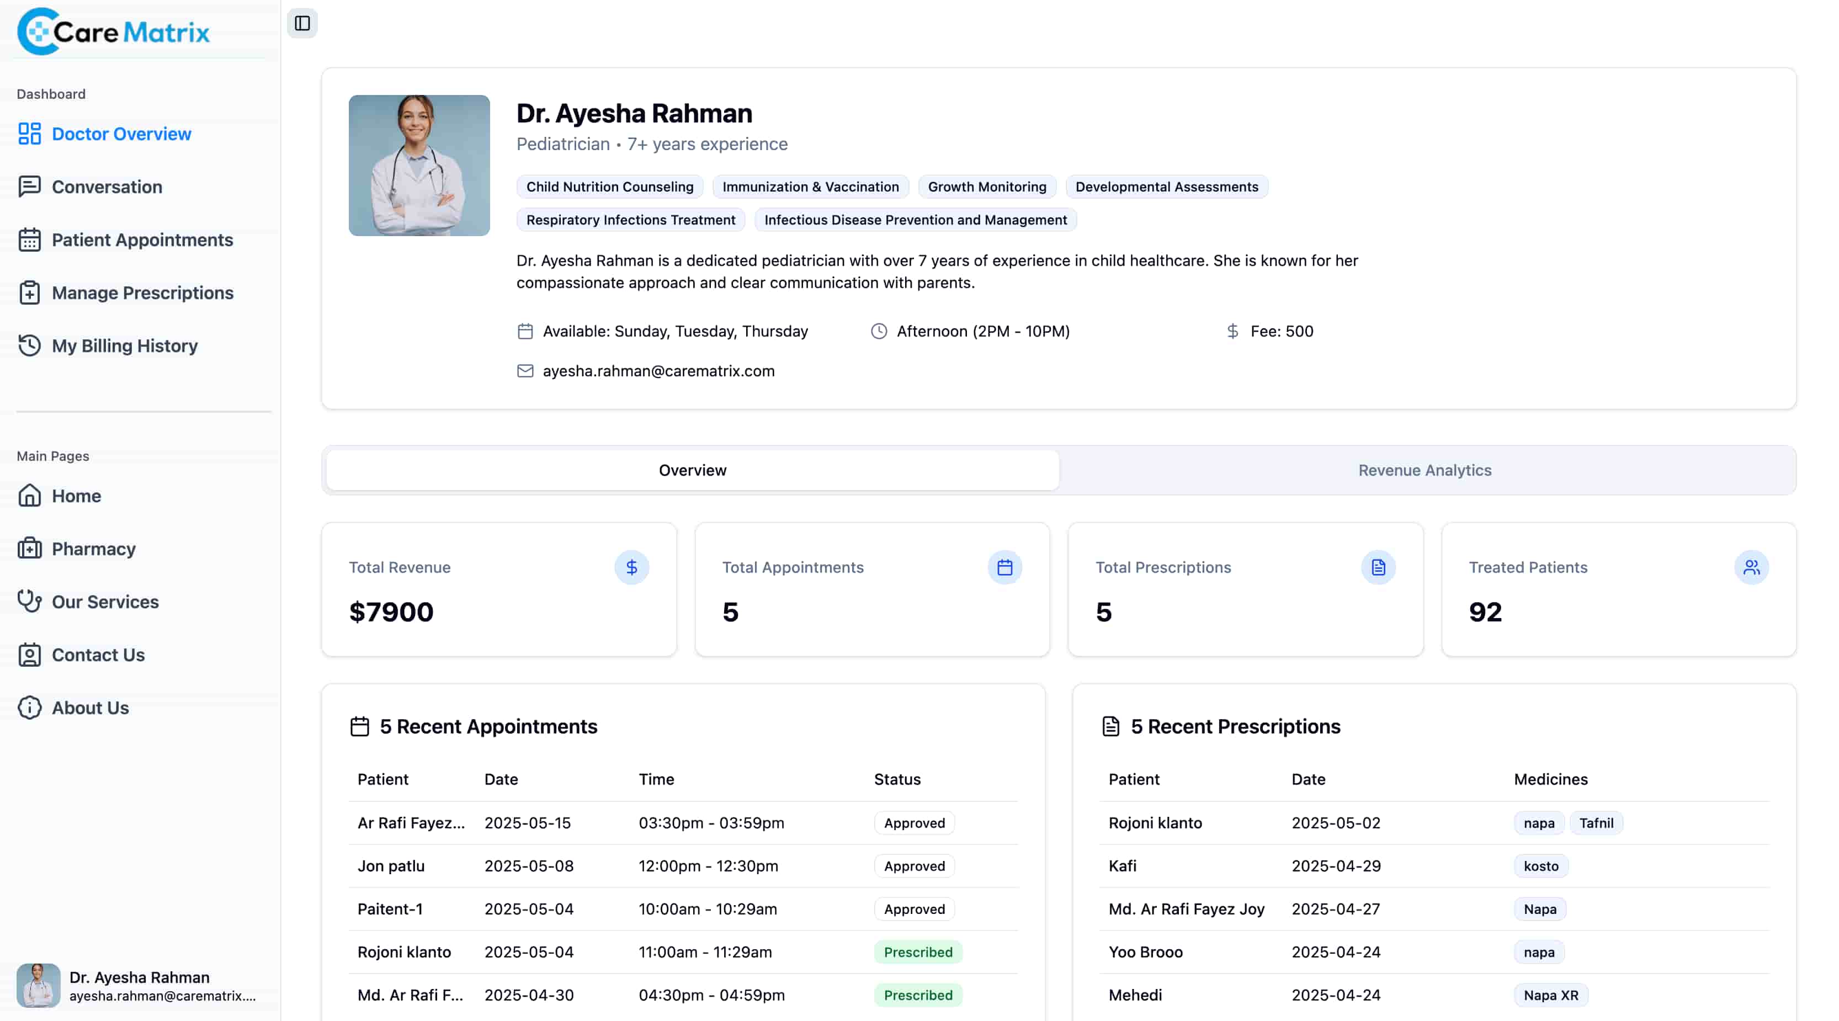Click the Contact Us icon
This screenshot has width=1839, height=1021.
pyautogui.click(x=29, y=655)
